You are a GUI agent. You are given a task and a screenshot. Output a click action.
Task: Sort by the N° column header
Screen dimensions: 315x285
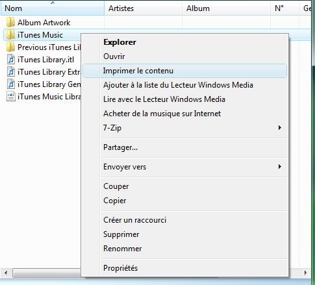pos(284,8)
